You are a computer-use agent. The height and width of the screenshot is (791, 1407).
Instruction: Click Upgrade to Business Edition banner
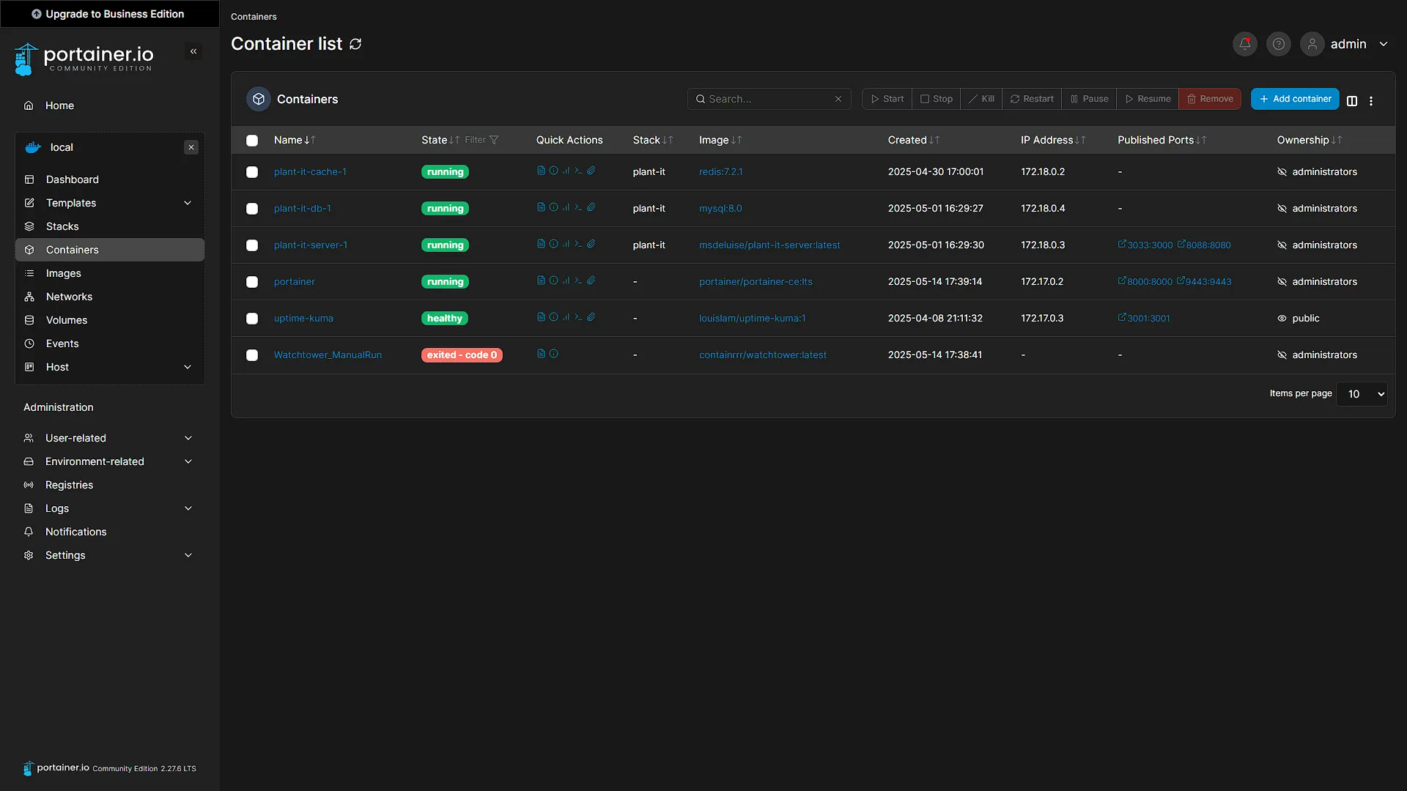point(110,14)
